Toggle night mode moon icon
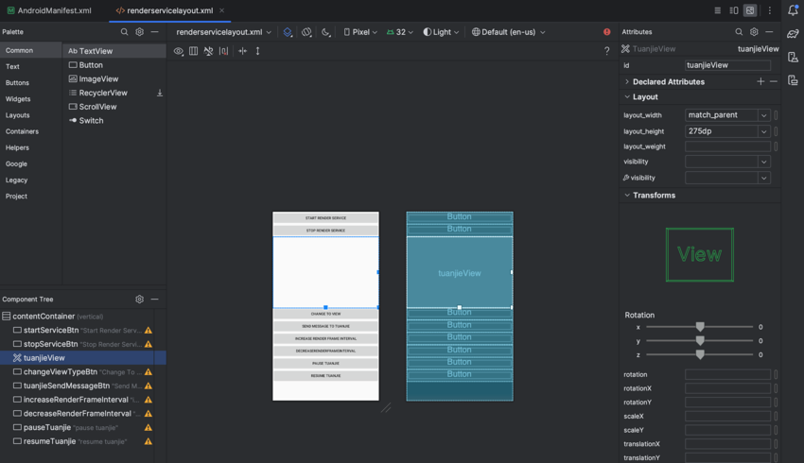Image resolution: width=804 pixels, height=463 pixels. pyautogui.click(x=326, y=32)
